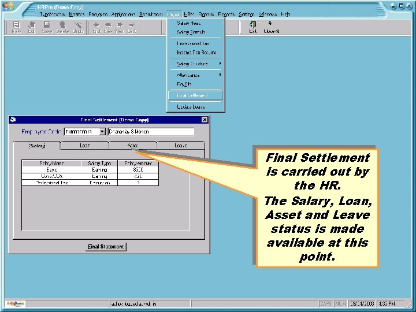Close the Final Settlement dialog
The height and width of the screenshot is (312, 416).
click(x=205, y=120)
